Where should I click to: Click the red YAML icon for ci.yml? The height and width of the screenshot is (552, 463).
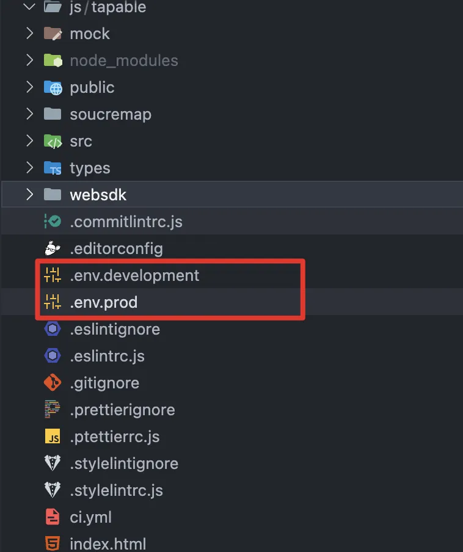click(x=53, y=517)
